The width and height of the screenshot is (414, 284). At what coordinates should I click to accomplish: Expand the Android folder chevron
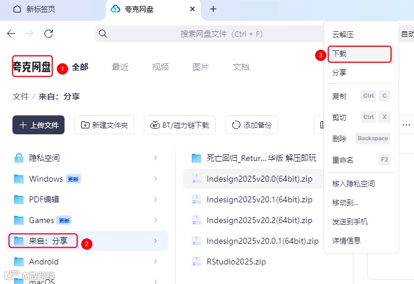(155, 262)
